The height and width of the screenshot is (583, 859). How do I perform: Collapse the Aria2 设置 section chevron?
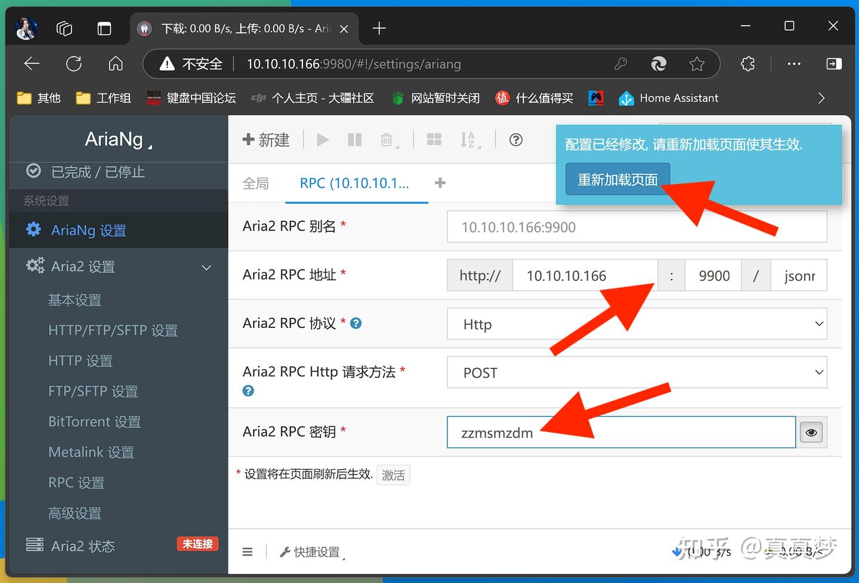[x=206, y=268]
